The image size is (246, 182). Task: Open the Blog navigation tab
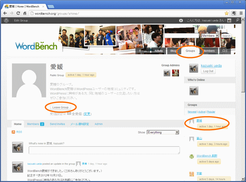[x=173, y=51]
